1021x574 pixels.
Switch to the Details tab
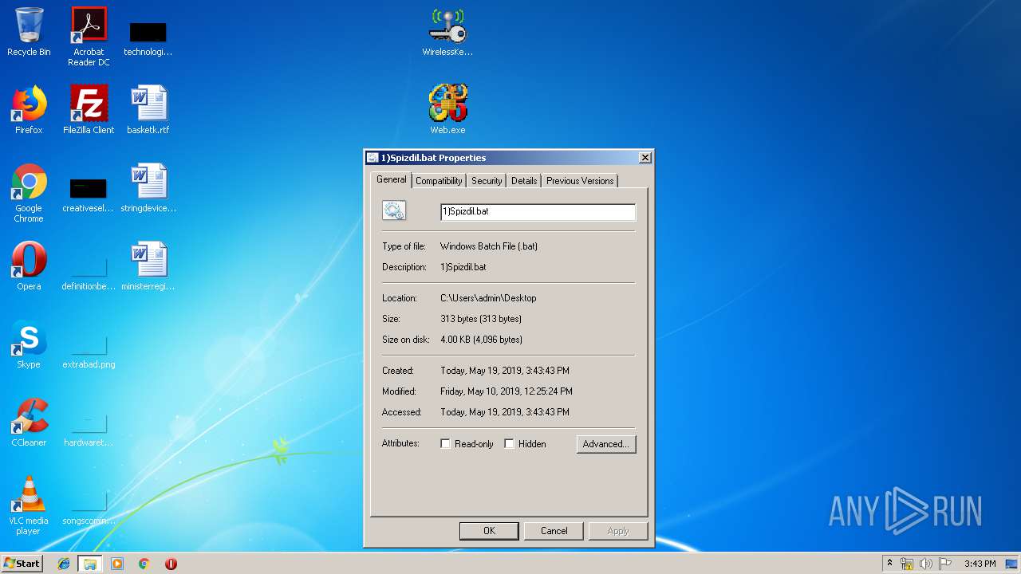click(524, 181)
